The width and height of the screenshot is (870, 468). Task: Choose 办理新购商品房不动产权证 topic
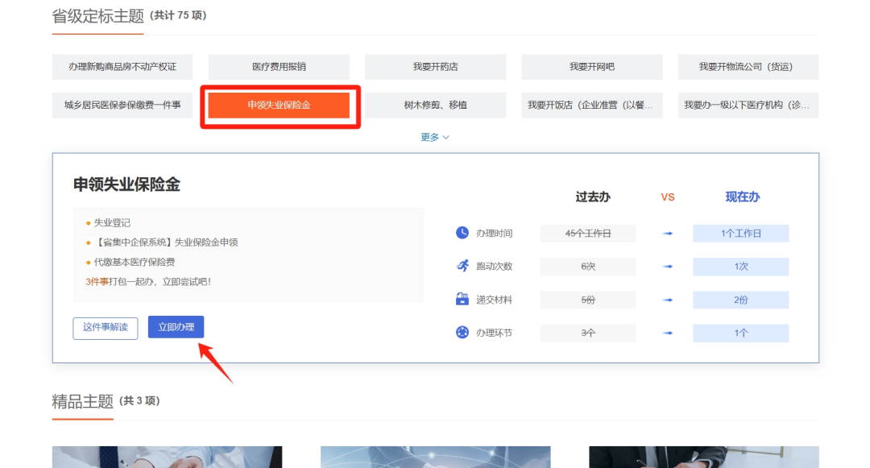pos(122,67)
